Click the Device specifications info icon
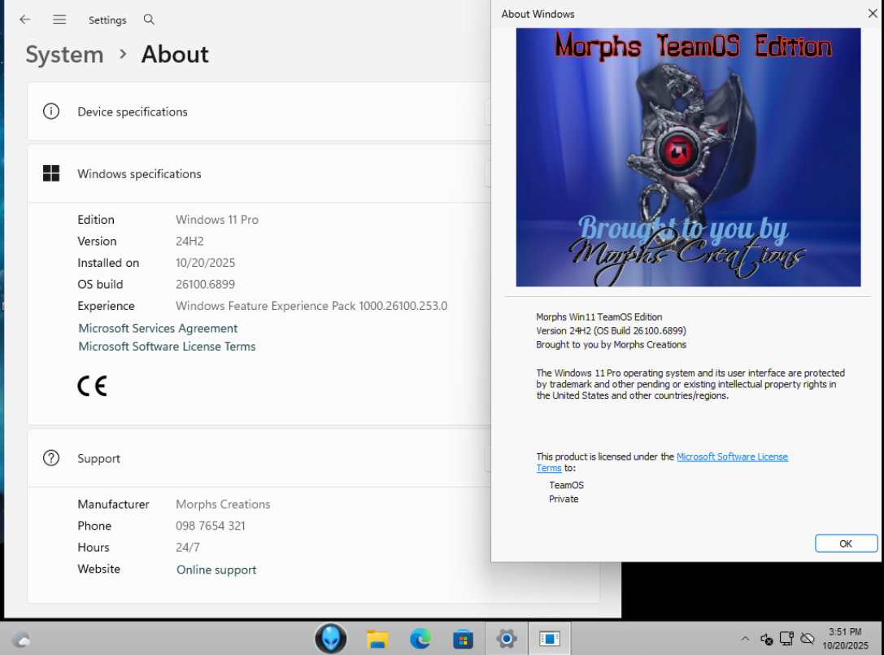 tap(51, 111)
